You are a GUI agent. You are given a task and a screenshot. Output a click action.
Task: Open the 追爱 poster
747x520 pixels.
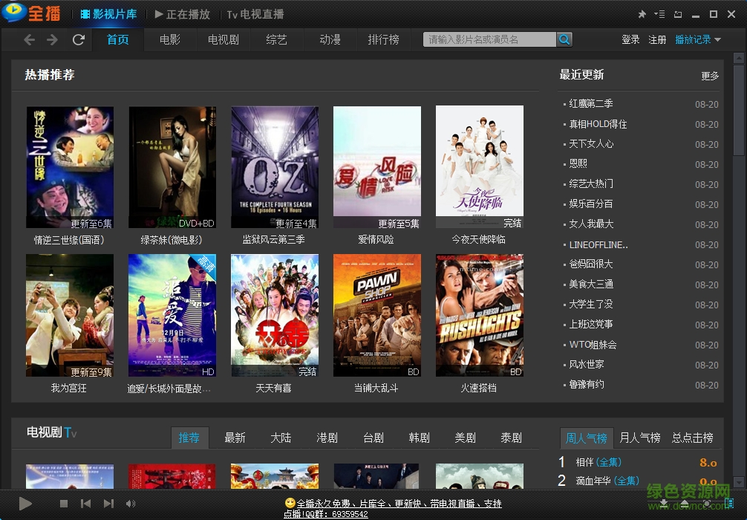pyautogui.click(x=172, y=316)
